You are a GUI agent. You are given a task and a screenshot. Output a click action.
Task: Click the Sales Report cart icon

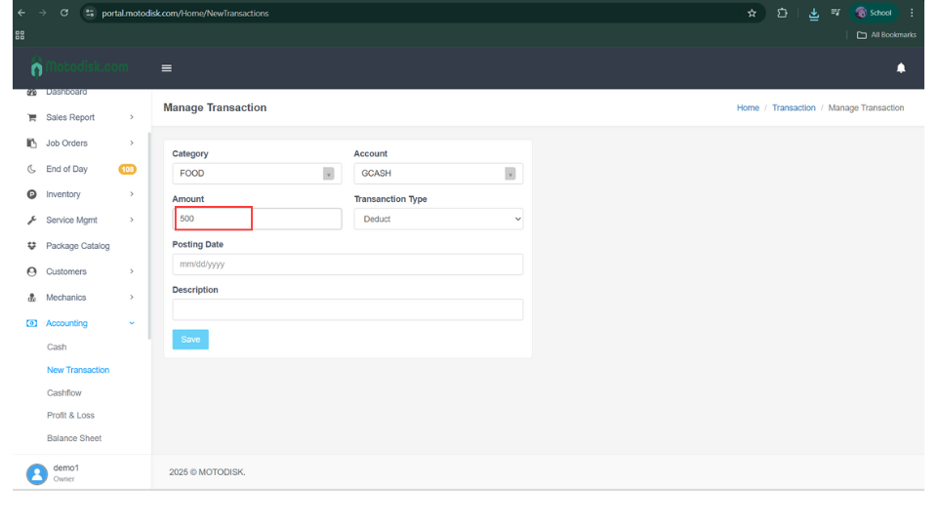pyautogui.click(x=32, y=118)
